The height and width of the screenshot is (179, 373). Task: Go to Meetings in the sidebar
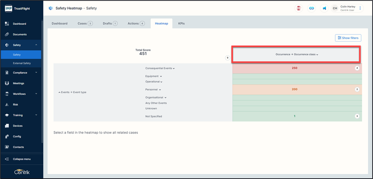point(18,83)
